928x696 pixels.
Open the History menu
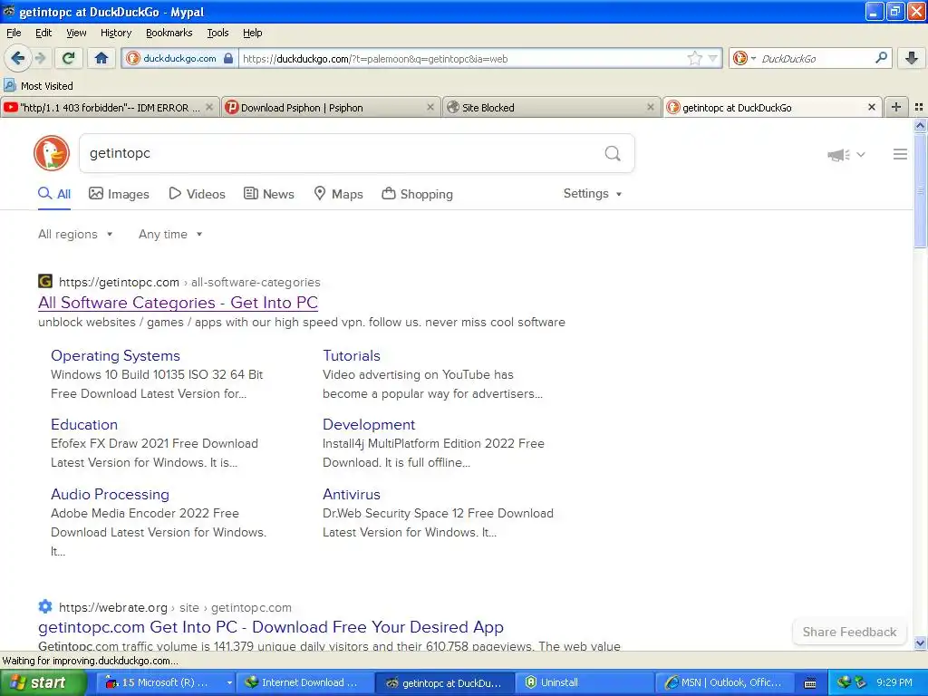coord(115,33)
